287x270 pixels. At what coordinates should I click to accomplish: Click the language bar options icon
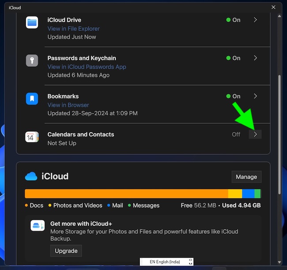[x=190, y=262]
